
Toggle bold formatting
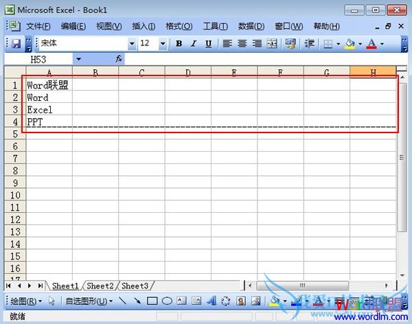tap(179, 43)
